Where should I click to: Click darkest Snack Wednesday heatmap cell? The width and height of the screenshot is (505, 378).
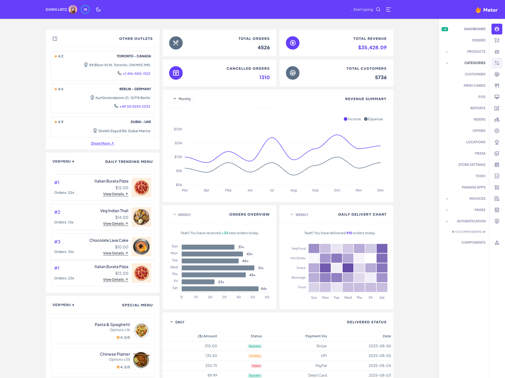point(348,268)
